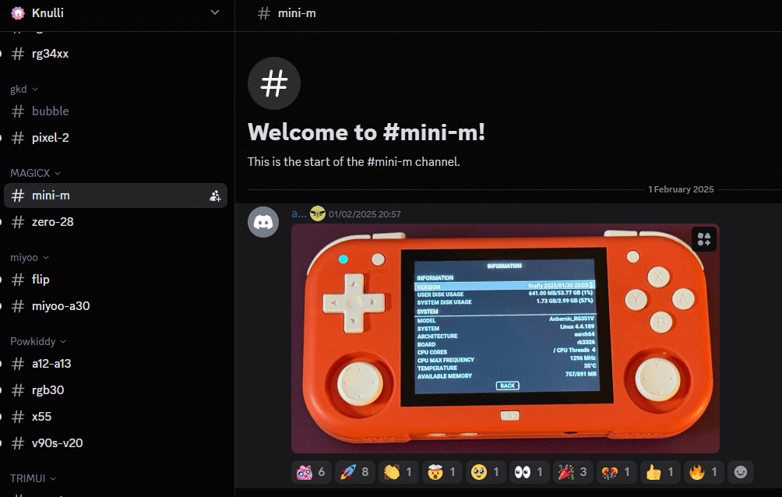Image resolution: width=782 pixels, height=497 pixels.
Task: Click the add reaction smiley button
Action: point(741,472)
